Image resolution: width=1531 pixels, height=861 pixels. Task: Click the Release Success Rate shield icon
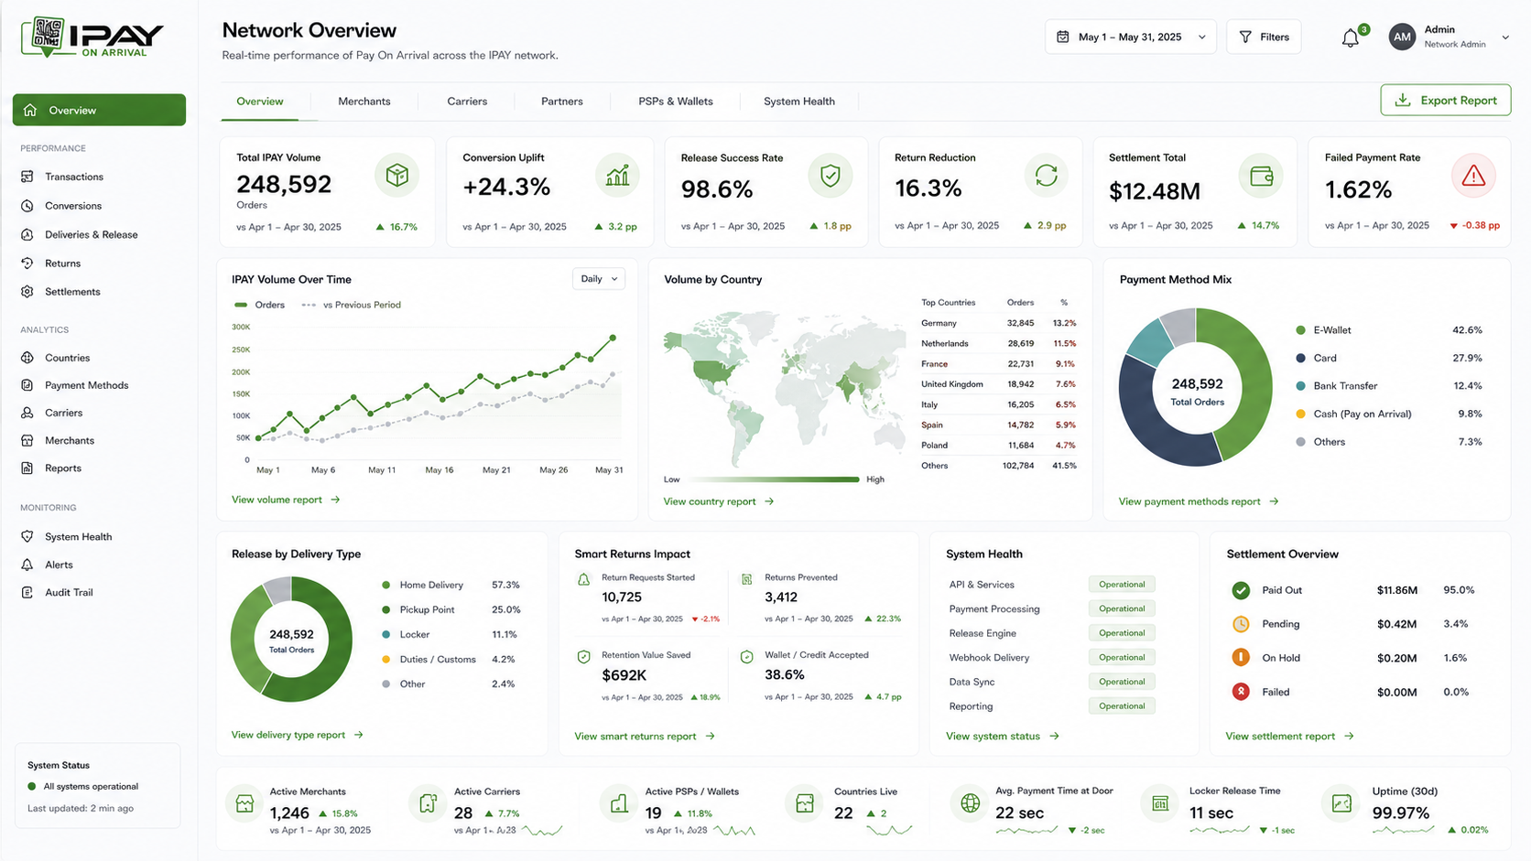831,175
